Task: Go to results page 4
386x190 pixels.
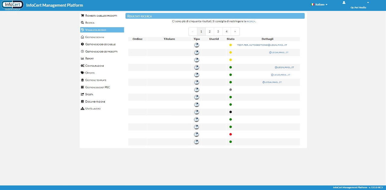Action: tap(226, 31)
